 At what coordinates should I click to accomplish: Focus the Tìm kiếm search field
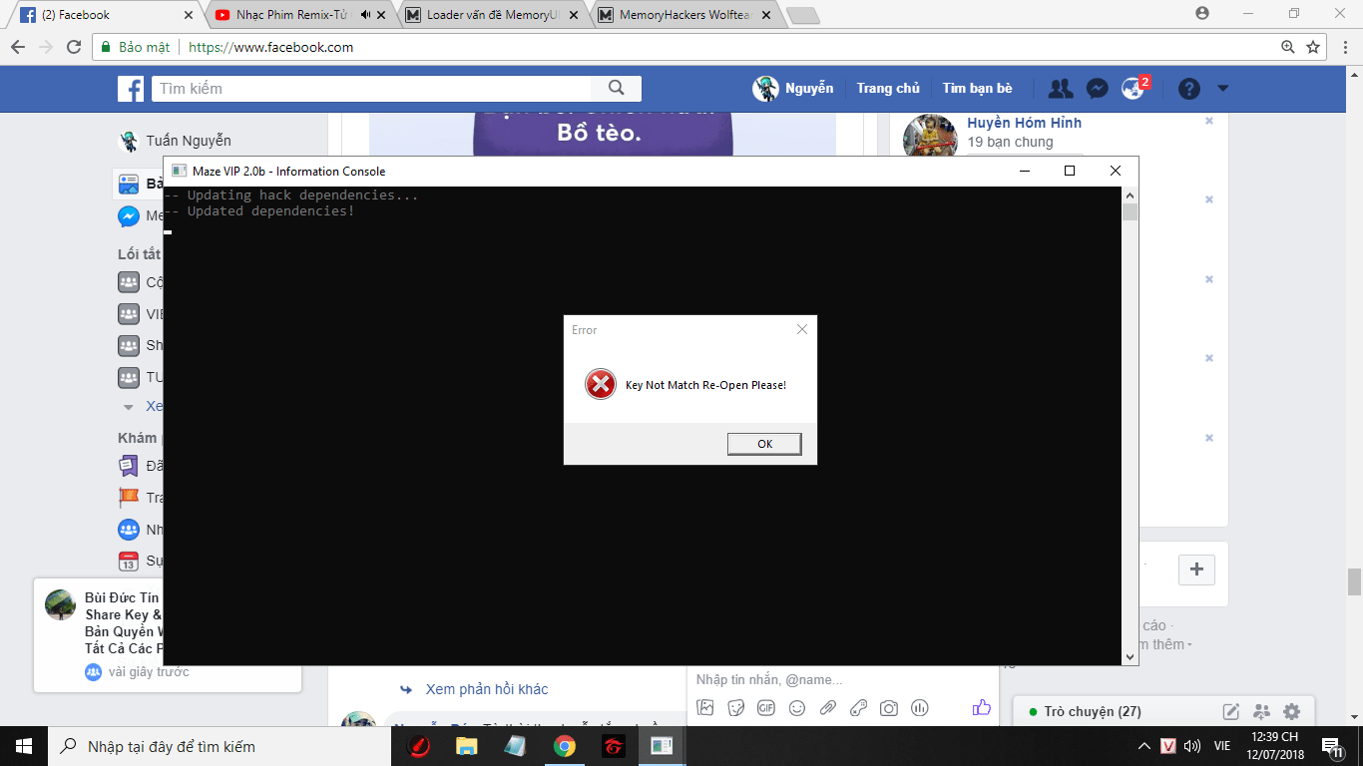[x=371, y=88]
